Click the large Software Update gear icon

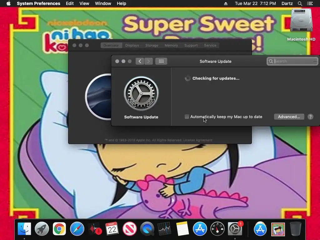tap(141, 94)
